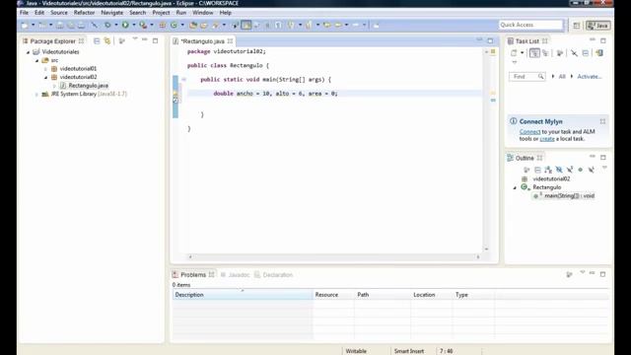Click the Next Annotation toolbar icon
631x355 pixels.
pos(291,25)
